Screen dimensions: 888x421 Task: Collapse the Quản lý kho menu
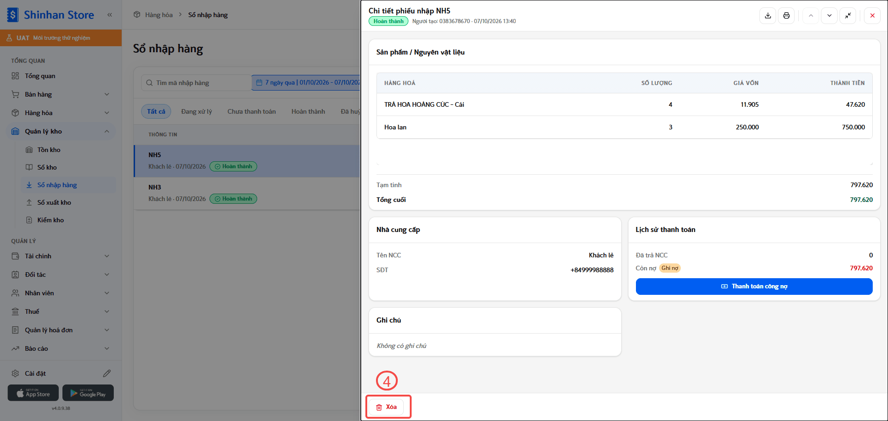pos(61,131)
